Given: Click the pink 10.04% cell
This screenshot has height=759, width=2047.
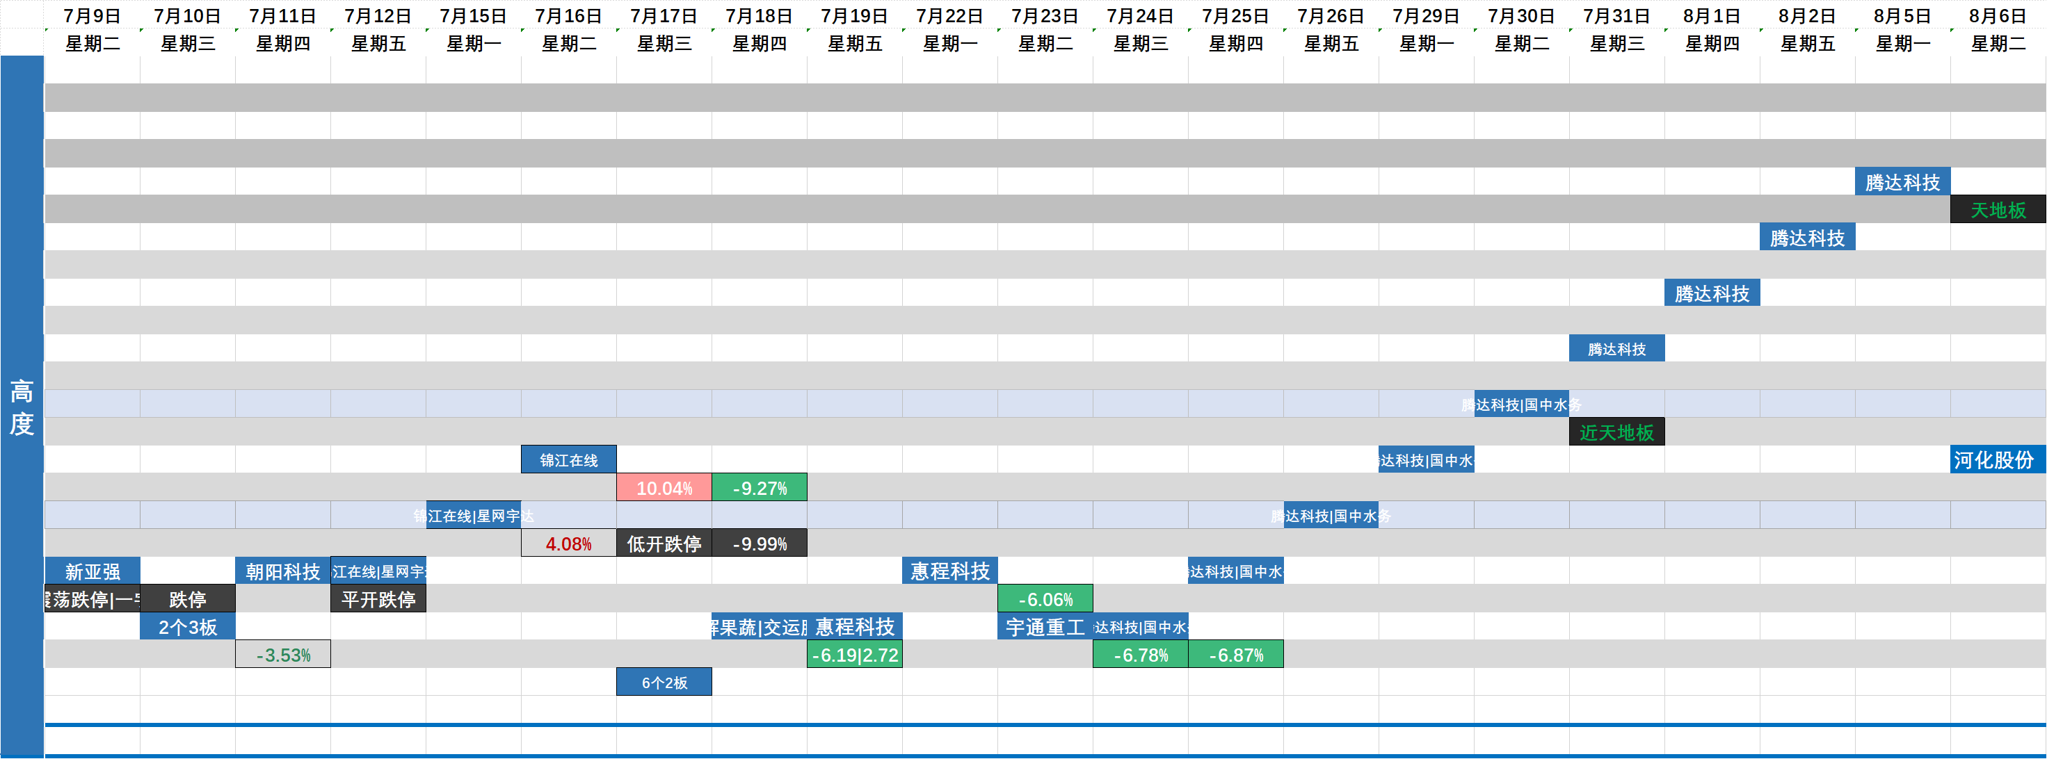Looking at the screenshot, I should click(x=664, y=487).
